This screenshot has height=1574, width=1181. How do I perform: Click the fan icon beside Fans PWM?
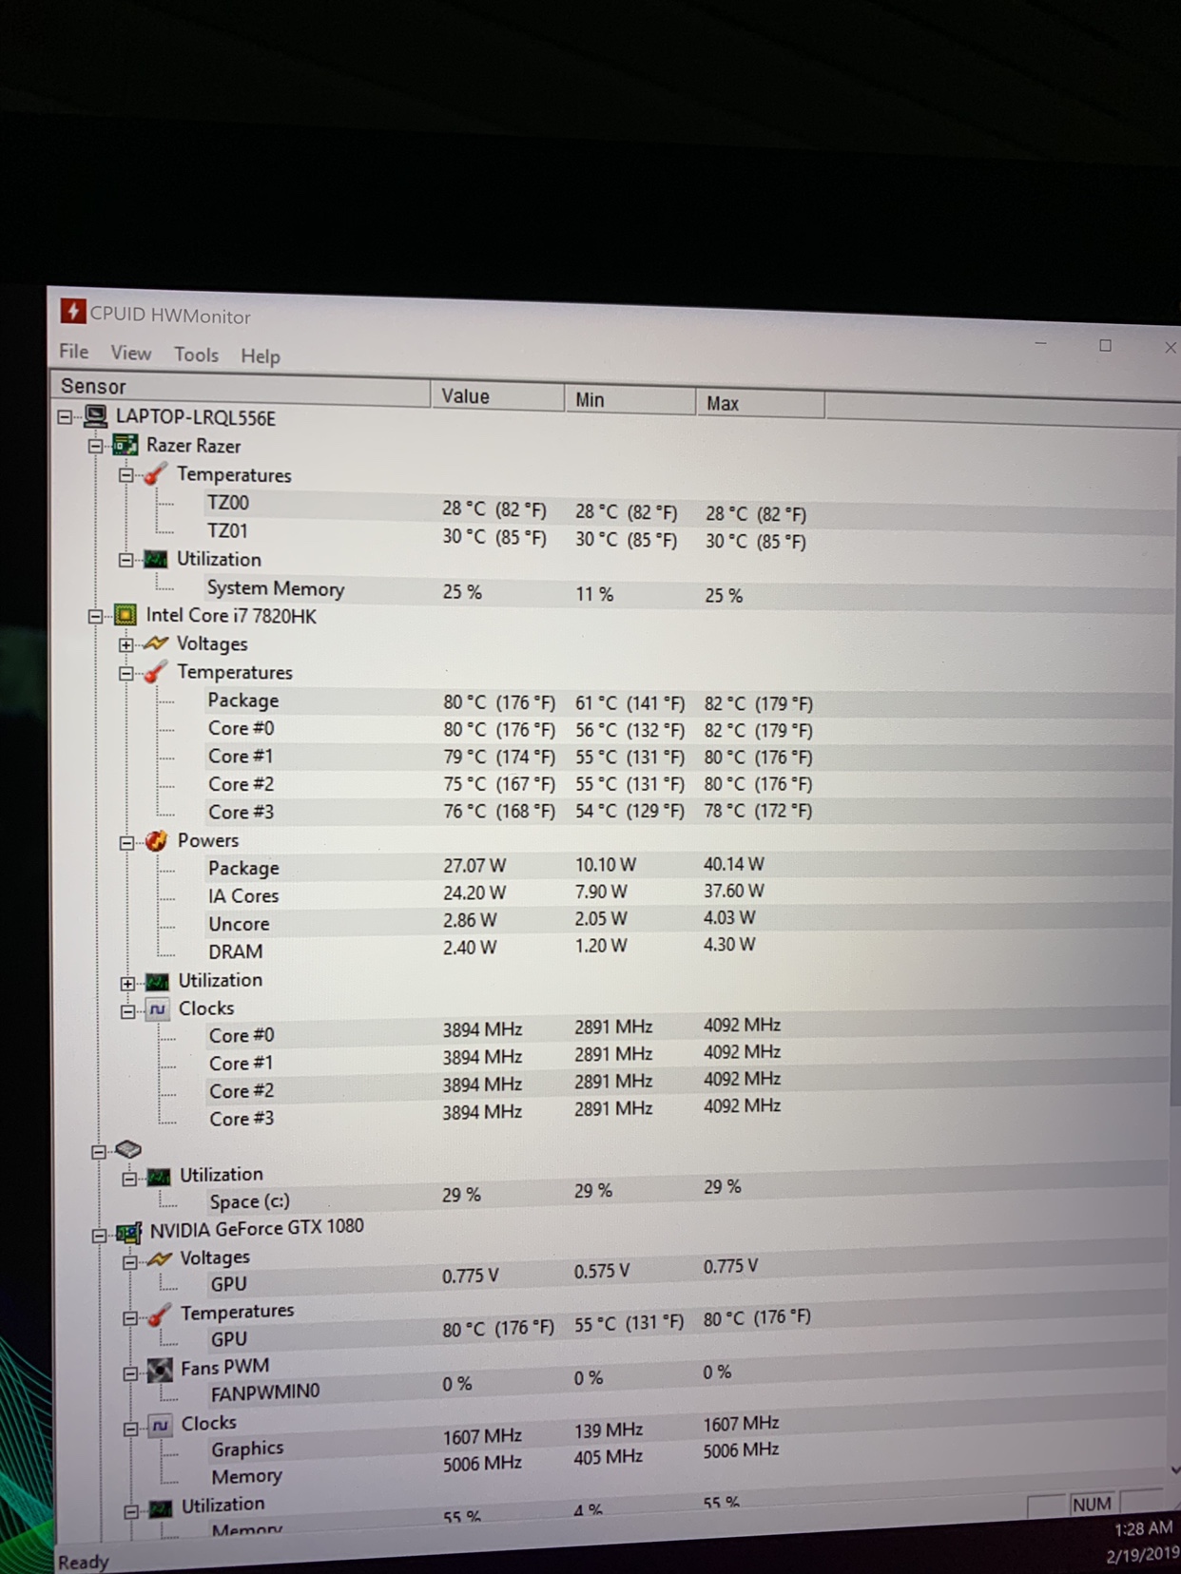pyautogui.click(x=162, y=1371)
